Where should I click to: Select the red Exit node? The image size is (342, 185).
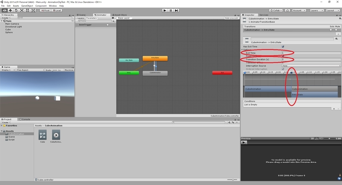(222, 73)
